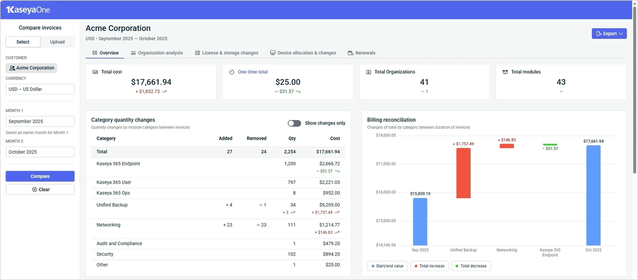Enable the Show changes only toggle

click(294, 123)
